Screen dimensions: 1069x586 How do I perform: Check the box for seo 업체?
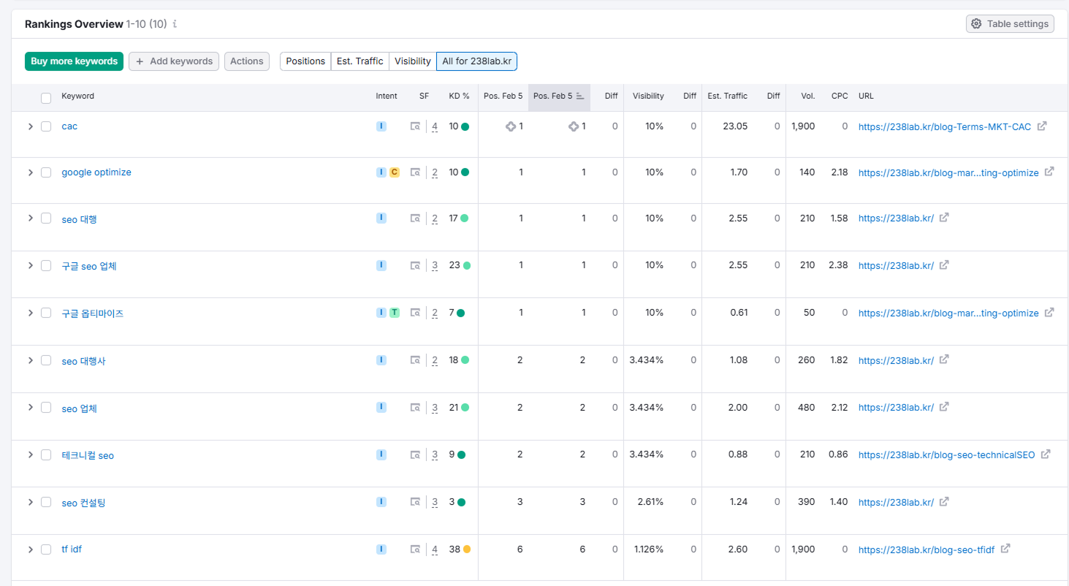46,408
